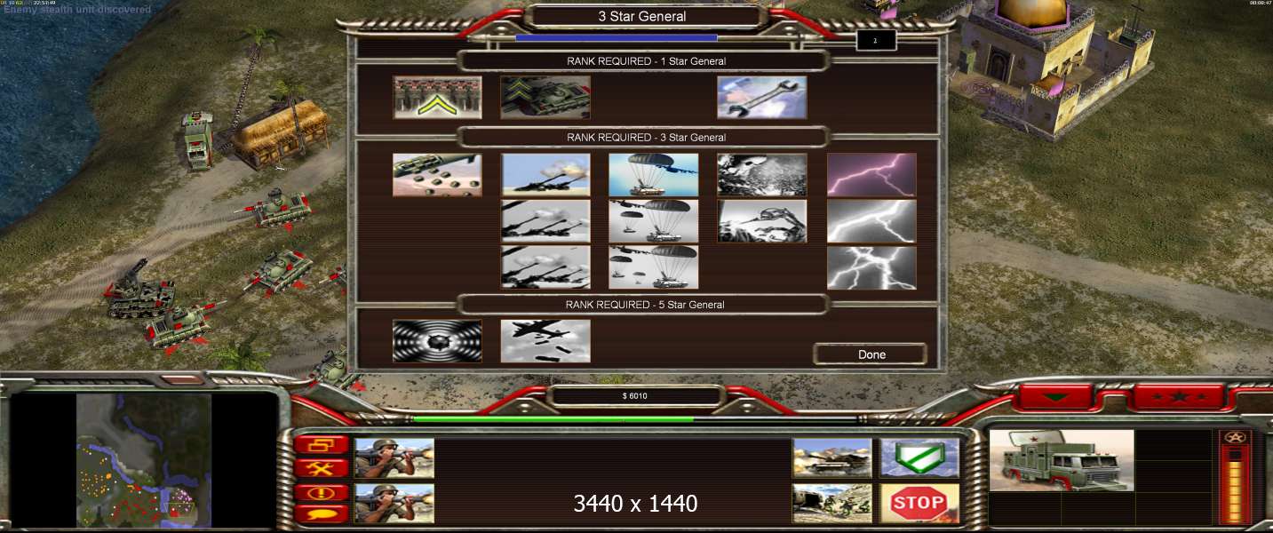This screenshot has height=533, width=1273.
Task: Select the upper grayscale swarm power icon
Action: coord(762,175)
